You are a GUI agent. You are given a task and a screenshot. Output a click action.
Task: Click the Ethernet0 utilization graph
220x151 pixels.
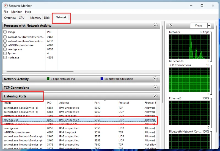pos(189,113)
